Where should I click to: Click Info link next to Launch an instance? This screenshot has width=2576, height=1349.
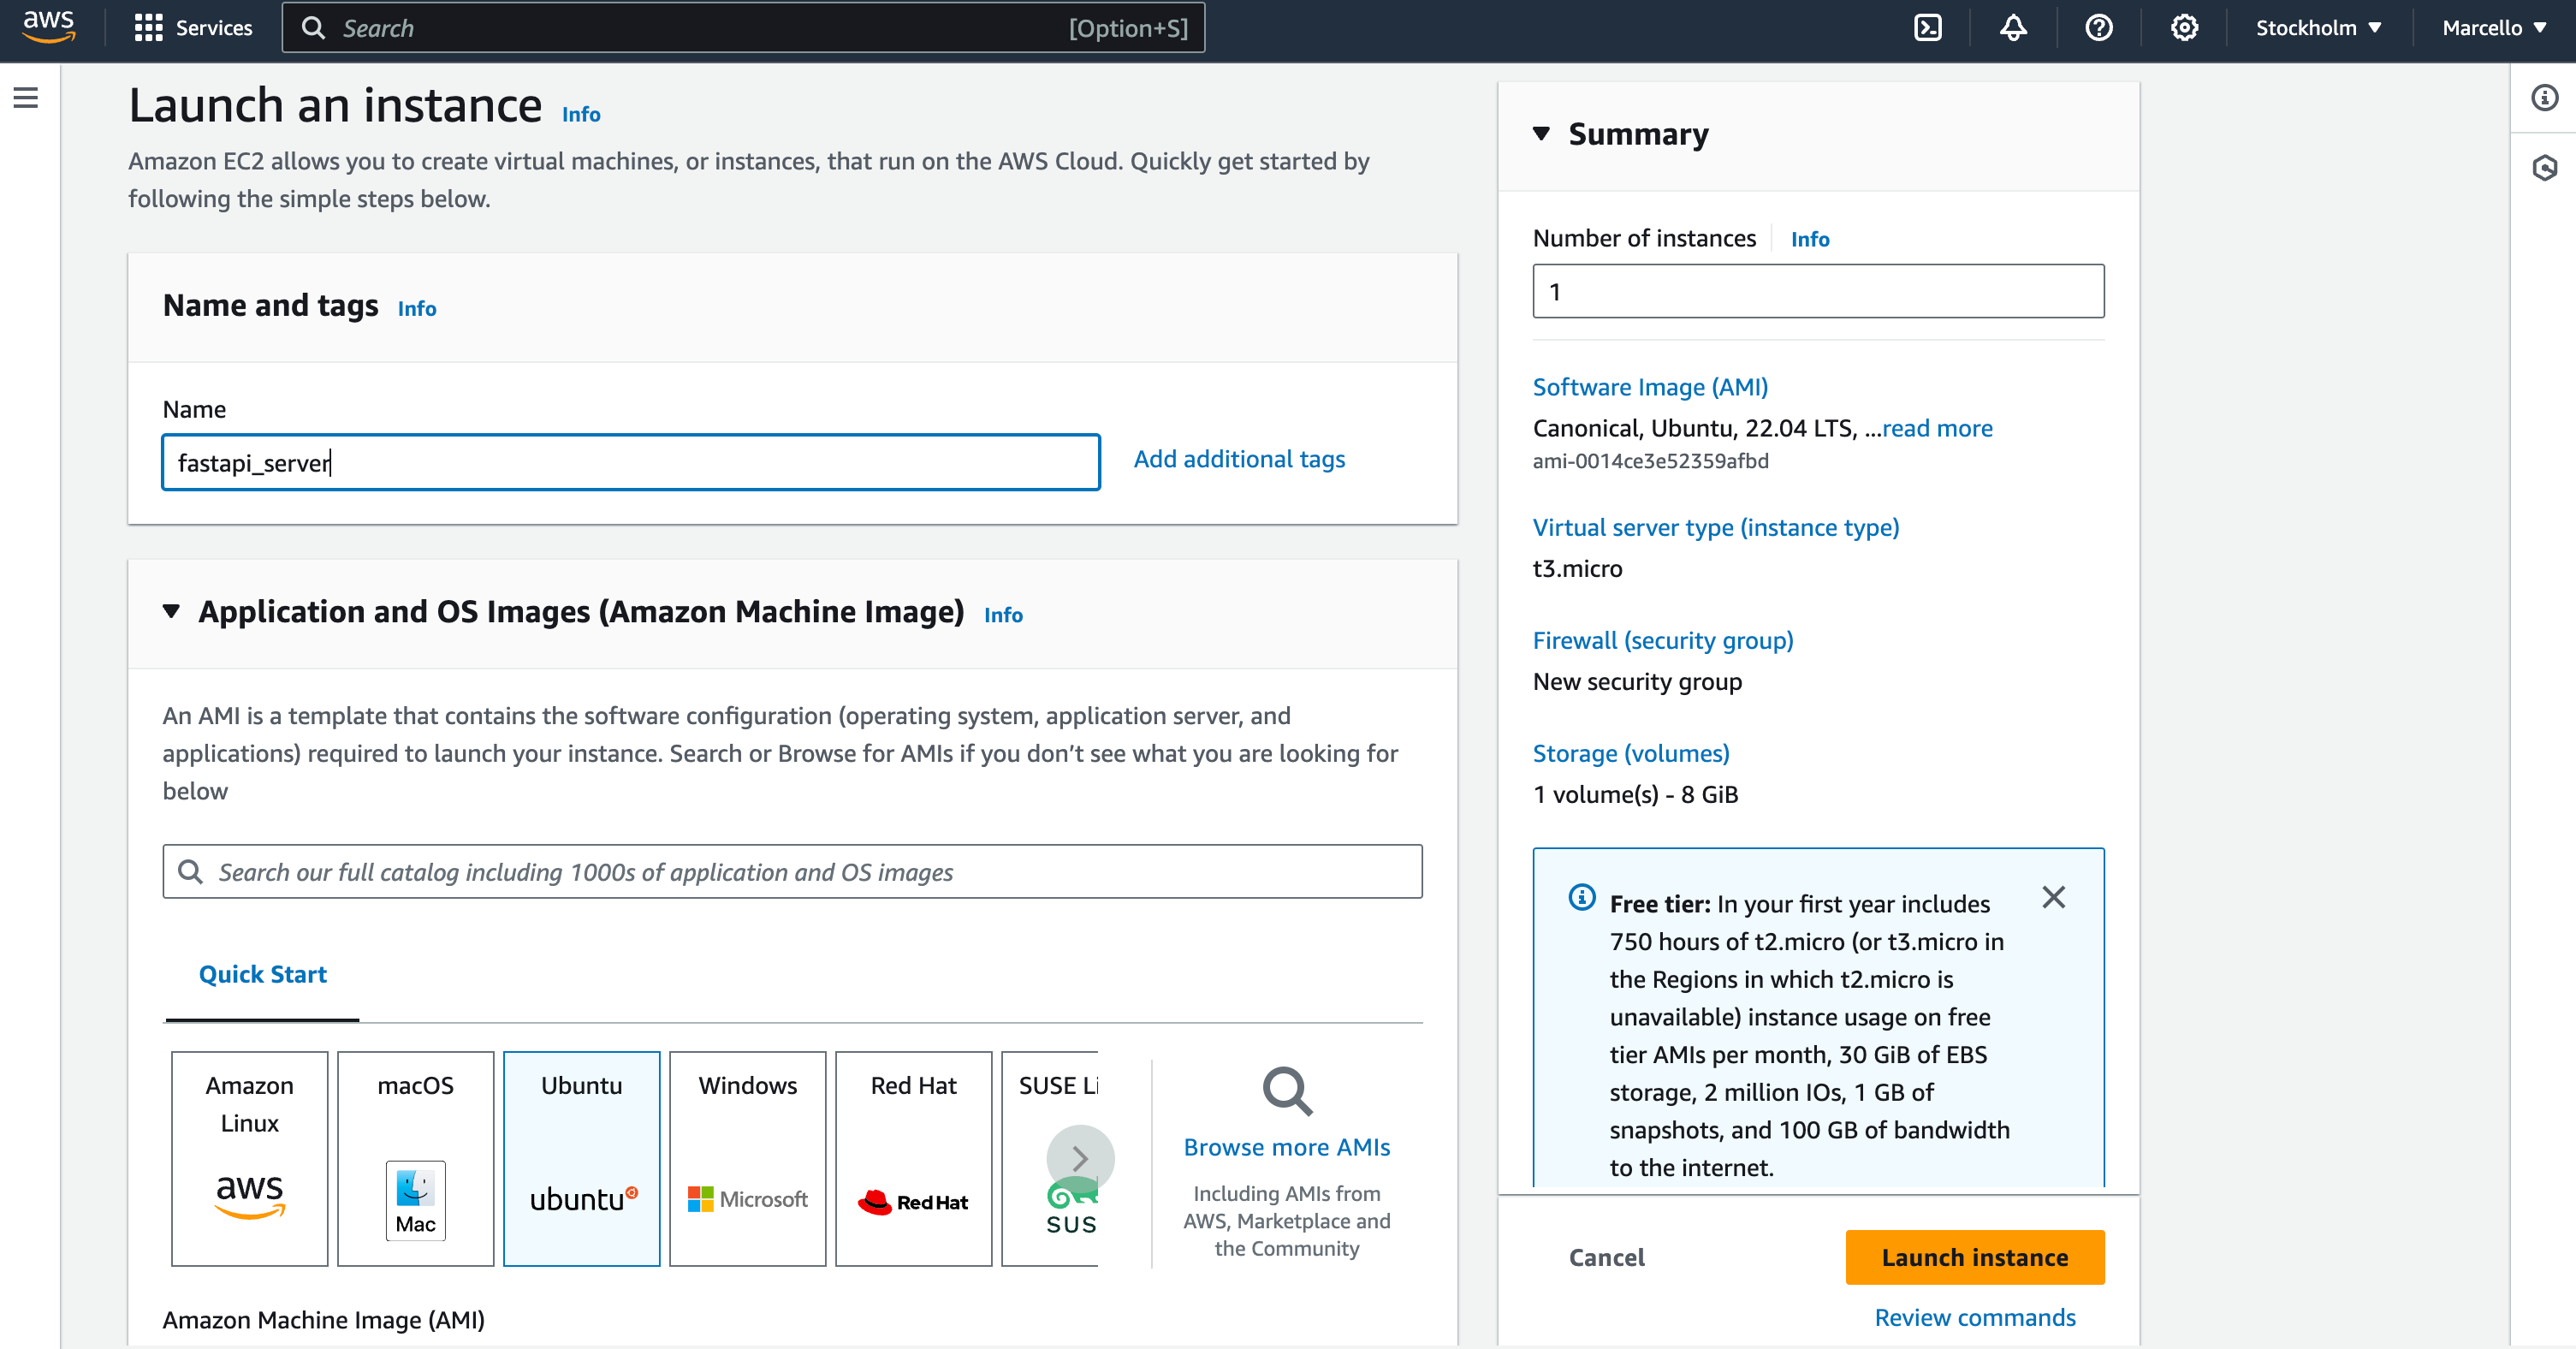point(581,114)
